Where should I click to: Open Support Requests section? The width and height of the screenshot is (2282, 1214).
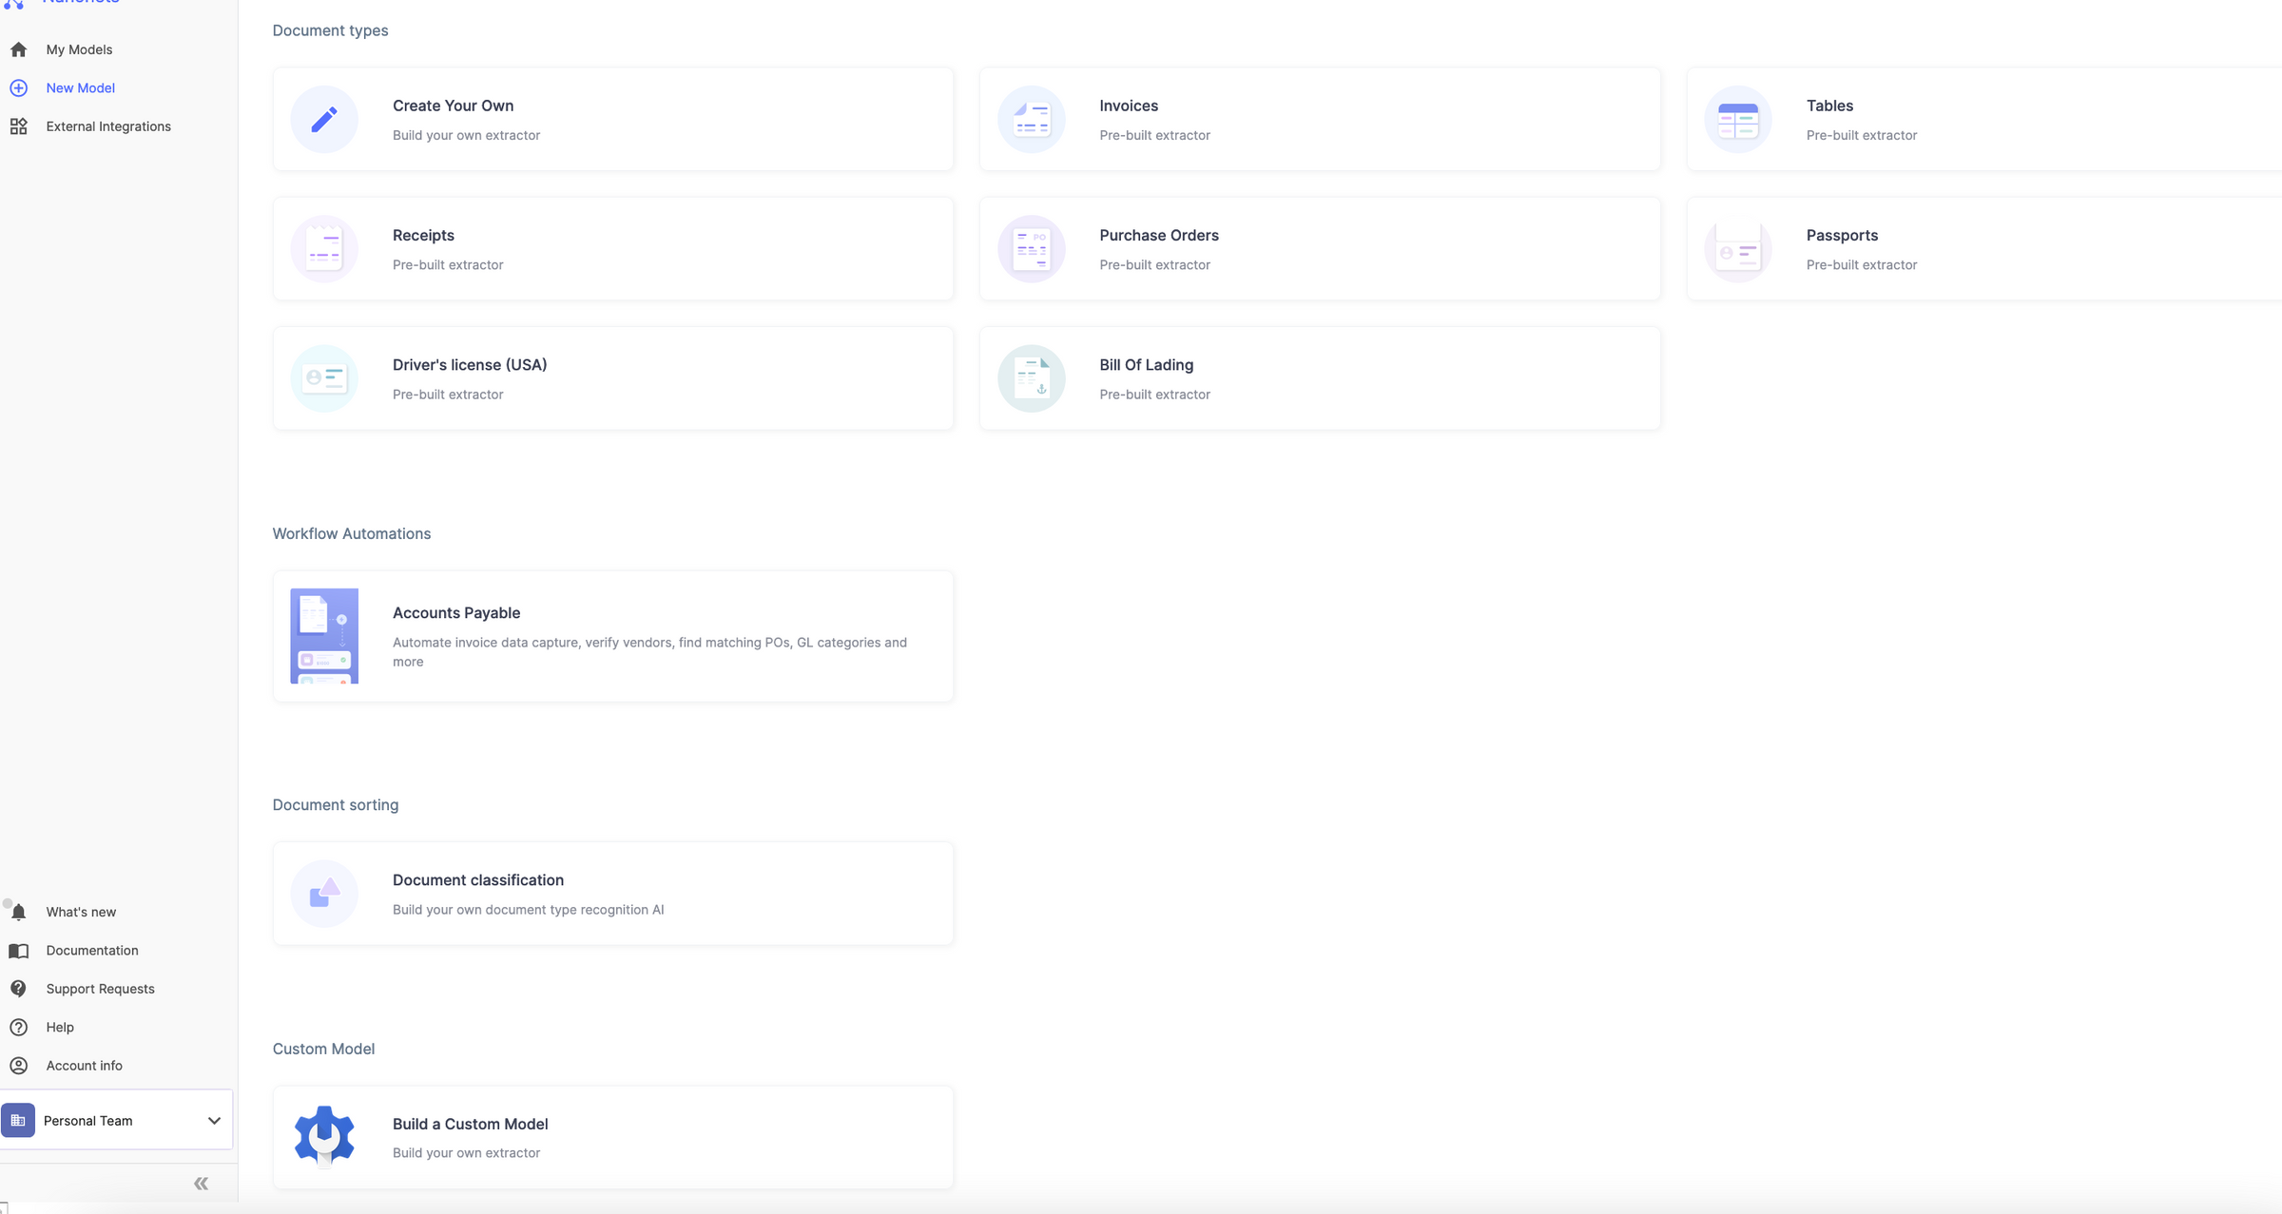[100, 988]
